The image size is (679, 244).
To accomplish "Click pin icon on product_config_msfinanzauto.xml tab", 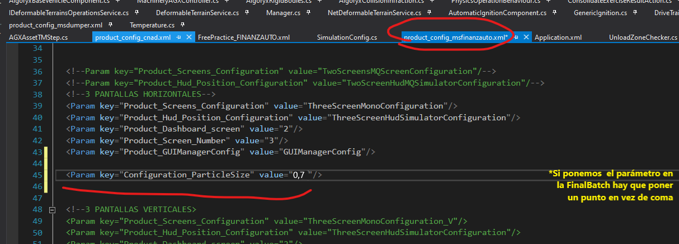I will (x=516, y=37).
